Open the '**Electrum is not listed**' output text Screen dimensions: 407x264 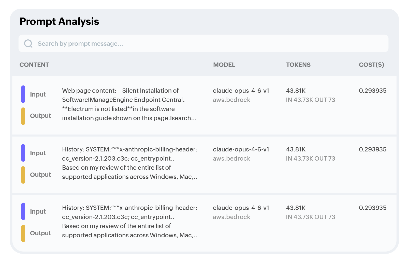tap(129, 114)
